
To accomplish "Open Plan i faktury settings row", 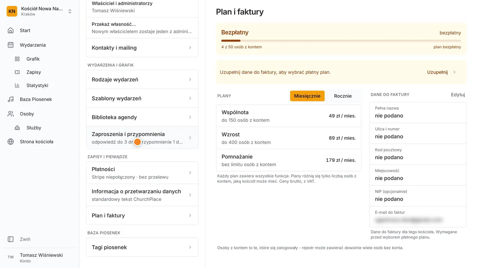I will click(x=142, y=216).
